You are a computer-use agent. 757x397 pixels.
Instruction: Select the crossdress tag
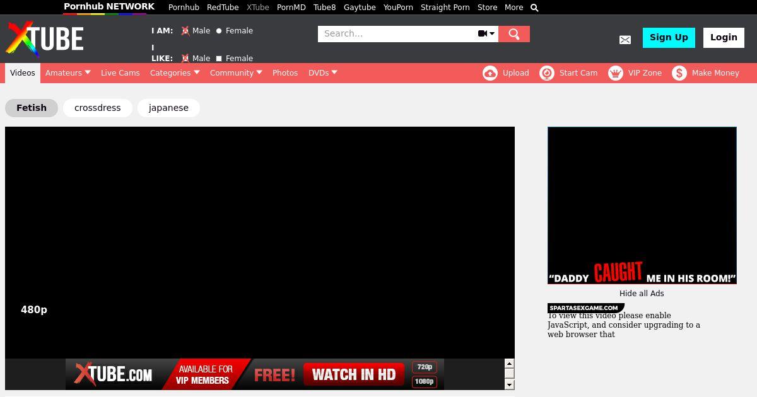click(98, 108)
